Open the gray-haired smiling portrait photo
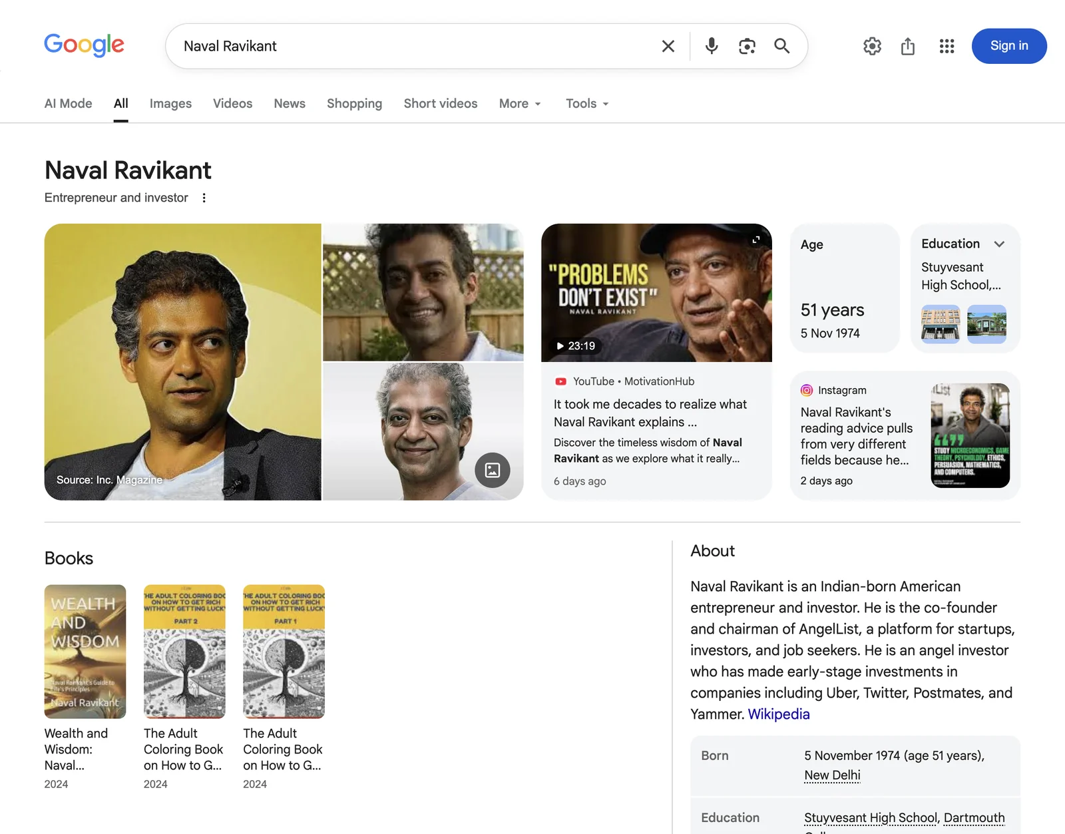This screenshot has width=1065, height=834. click(x=423, y=432)
